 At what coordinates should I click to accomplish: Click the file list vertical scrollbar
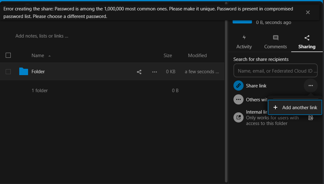click(x=226, y=92)
